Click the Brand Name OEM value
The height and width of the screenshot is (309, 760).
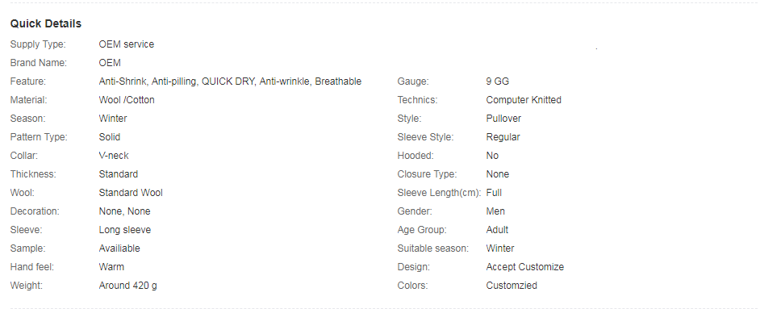pyautogui.click(x=110, y=63)
